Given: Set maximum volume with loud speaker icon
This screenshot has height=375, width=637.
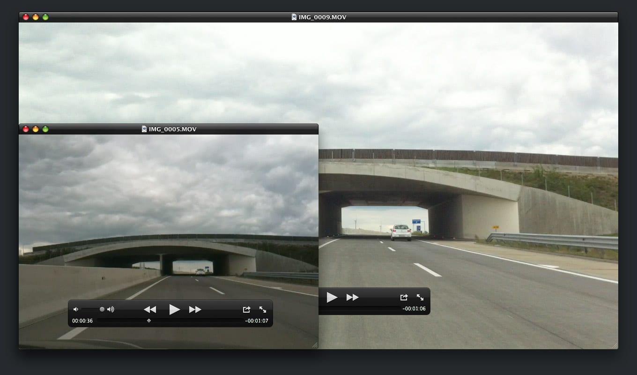Looking at the screenshot, I should point(111,309).
